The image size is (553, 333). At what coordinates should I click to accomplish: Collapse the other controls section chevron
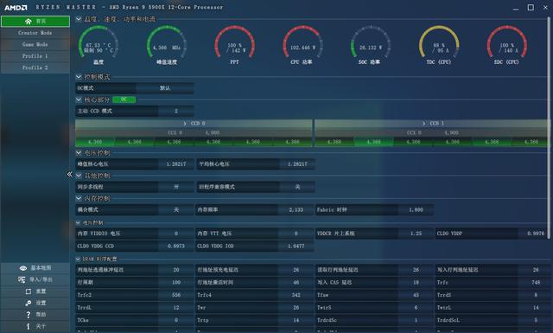[79, 176]
